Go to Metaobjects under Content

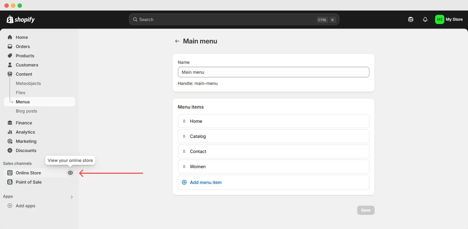[28, 83]
